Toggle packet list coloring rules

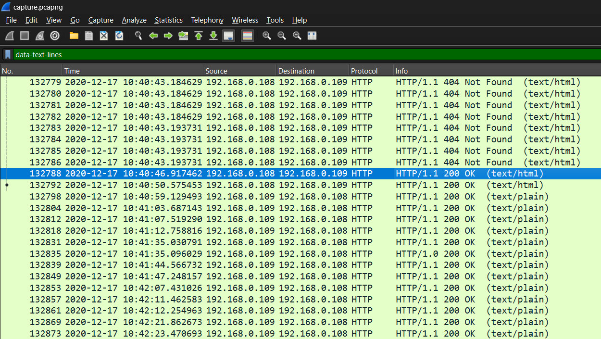point(248,36)
